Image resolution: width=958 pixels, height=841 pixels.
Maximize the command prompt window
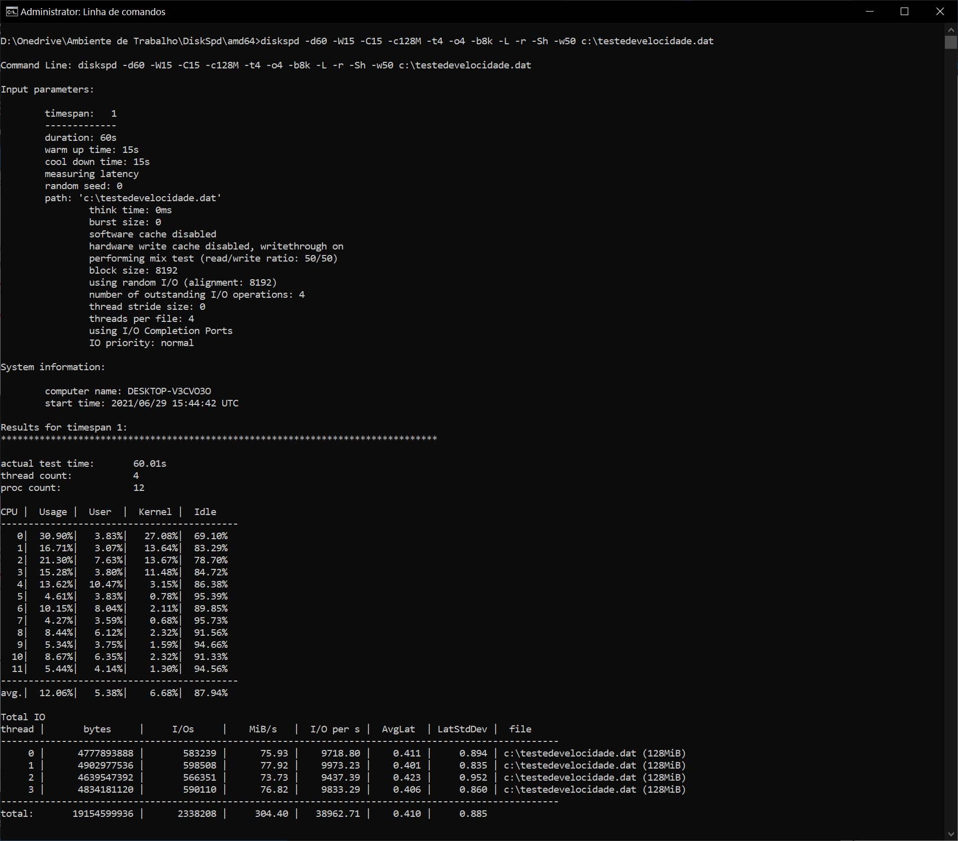pyautogui.click(x=904, y=12)
